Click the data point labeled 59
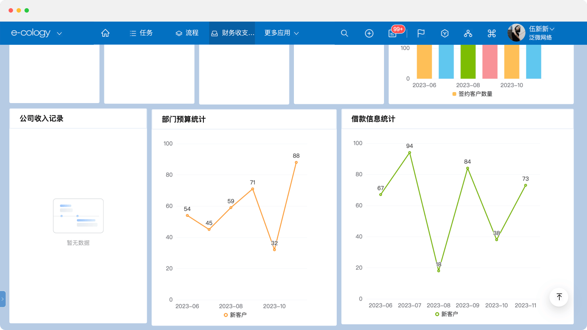587x330 pixels. tap(231, 208)
